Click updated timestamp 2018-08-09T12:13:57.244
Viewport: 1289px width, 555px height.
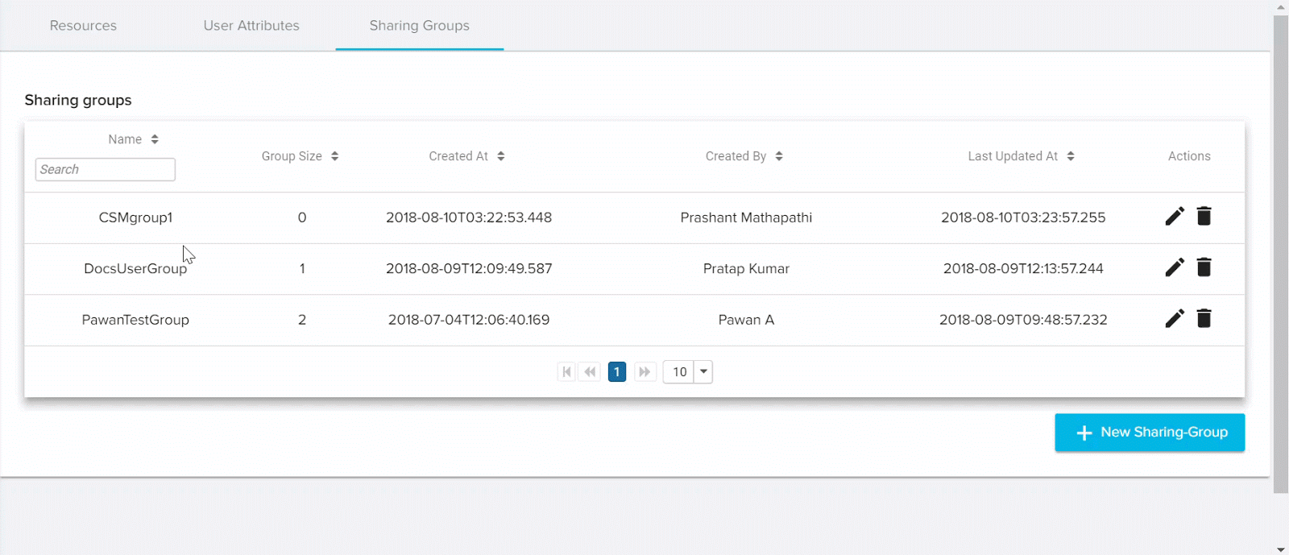(1023, 268)
